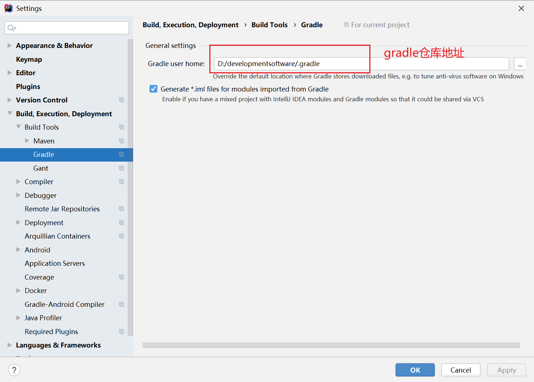Viewport: 534px width, 382px height.
Task: Open Arquillian Containers settings
Action: [x=57, y=236]
